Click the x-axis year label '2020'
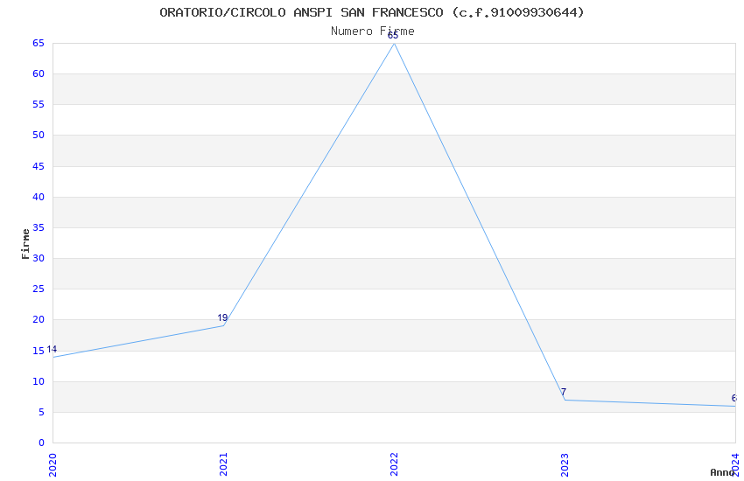Image resolution: width=744 pixels, height=481 pixels. point(53,465)
